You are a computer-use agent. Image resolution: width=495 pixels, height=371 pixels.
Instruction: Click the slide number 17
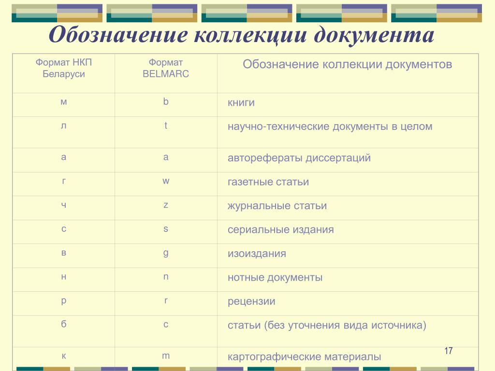448,351
